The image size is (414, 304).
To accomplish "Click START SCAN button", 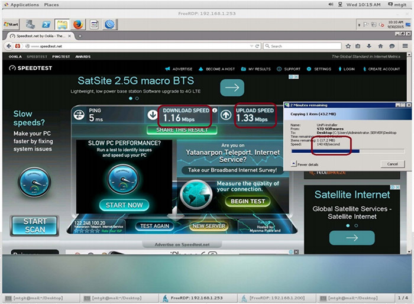I will (34, 225).
